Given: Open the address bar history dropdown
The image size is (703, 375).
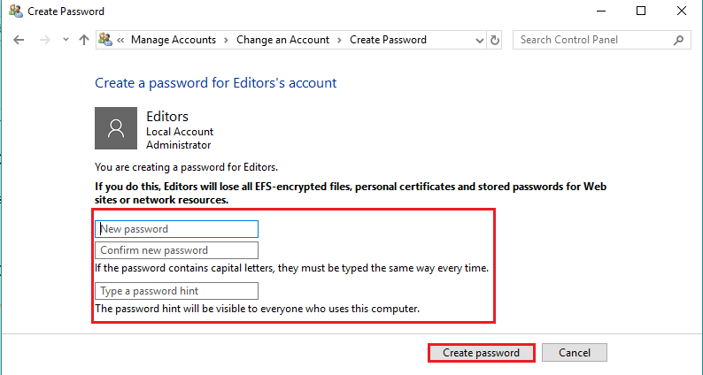Looking at the screenshot, I should (479, 41).
